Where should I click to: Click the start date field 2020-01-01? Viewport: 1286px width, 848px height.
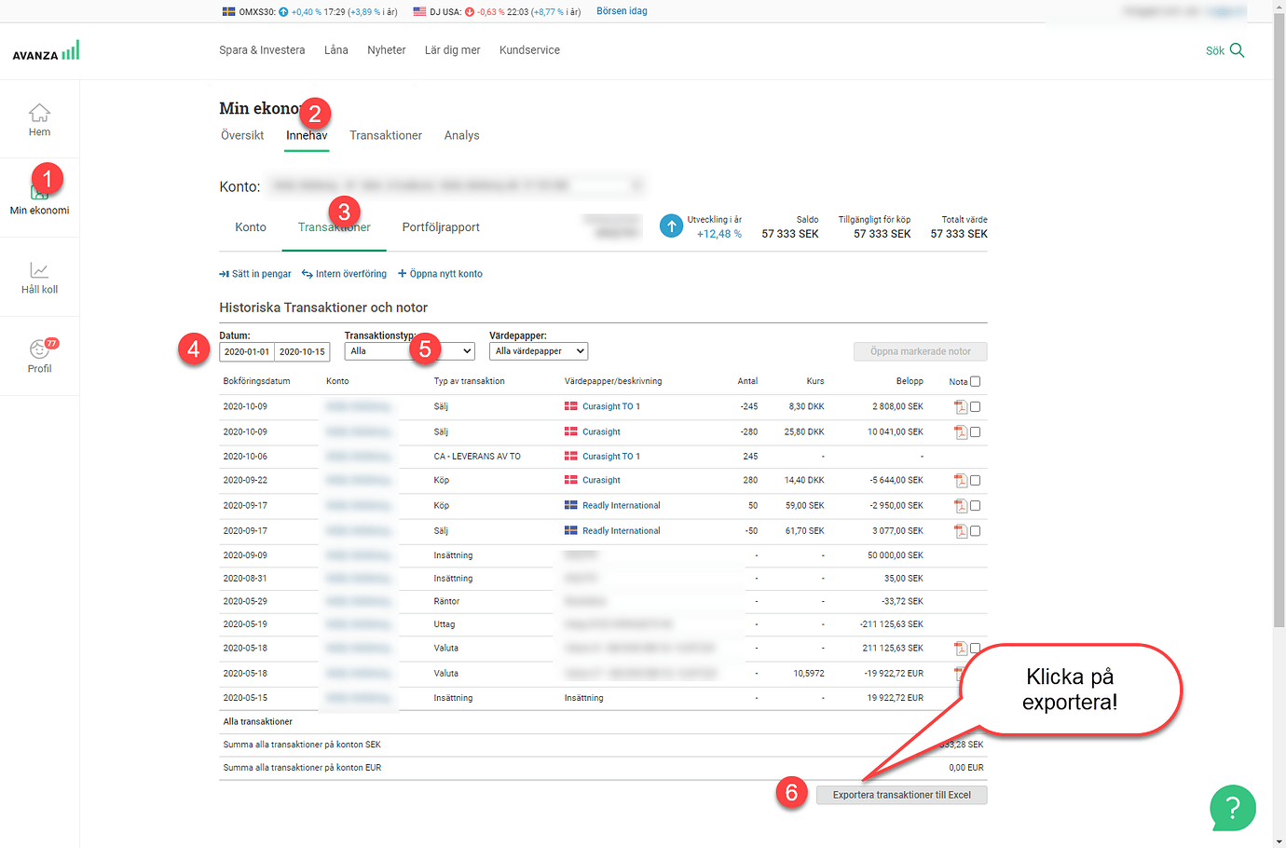pyautogui.click(x=247, y=351)
